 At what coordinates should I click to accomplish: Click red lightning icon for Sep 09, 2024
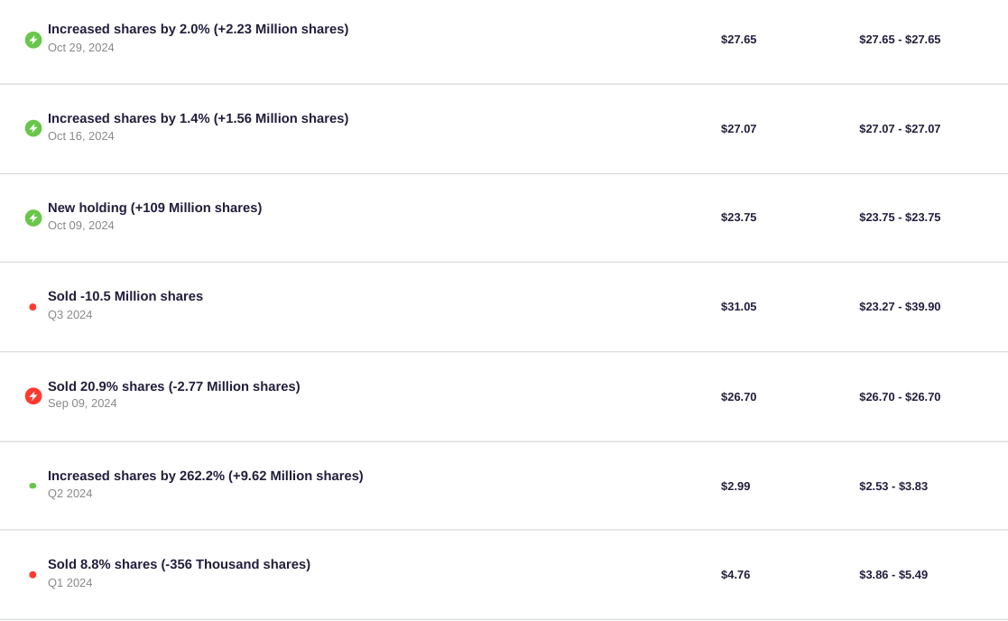click(x=33, y=396)
